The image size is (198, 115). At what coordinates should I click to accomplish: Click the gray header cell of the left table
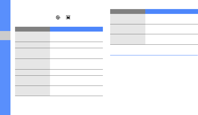tap(33, 29)
